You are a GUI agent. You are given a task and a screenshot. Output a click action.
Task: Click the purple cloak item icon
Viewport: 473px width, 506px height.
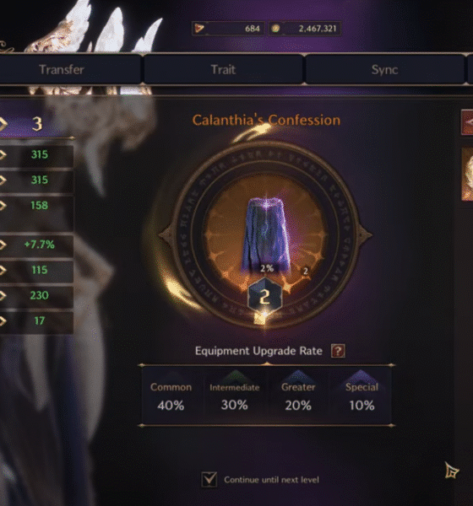[x=266, y=234]
